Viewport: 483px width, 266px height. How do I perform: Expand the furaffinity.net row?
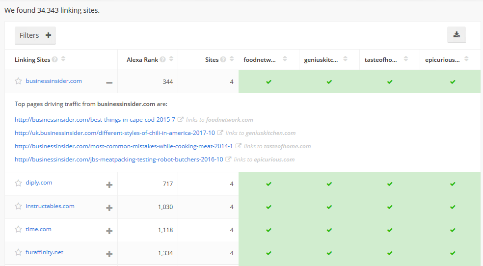[x=109, y=254]
